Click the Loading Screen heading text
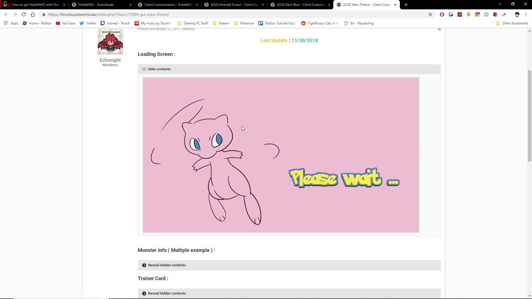 point(157,54)
